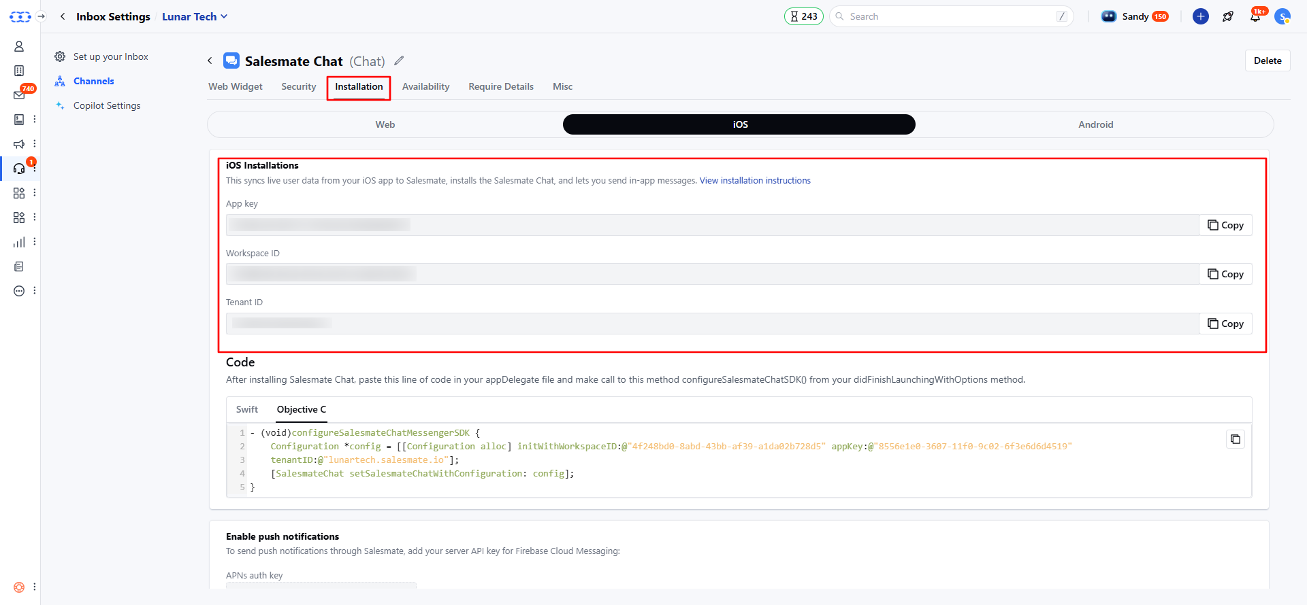Click the blue plus quick-add button
1307x605 pixels.
tap(1201, 16)
